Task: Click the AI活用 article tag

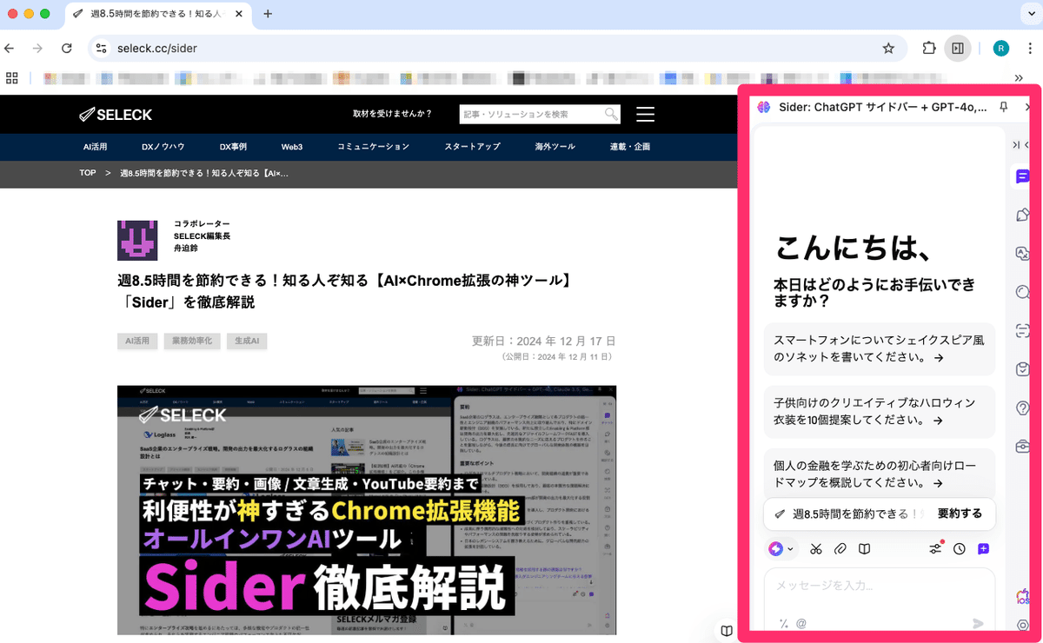Action: coord(137,341)
